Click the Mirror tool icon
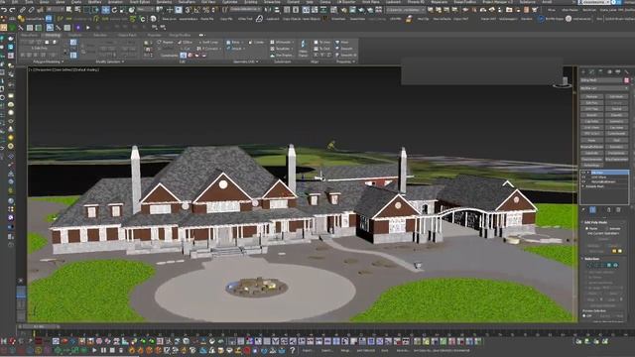The width and height of the screenshot is (635, 357). click(268, 10)
